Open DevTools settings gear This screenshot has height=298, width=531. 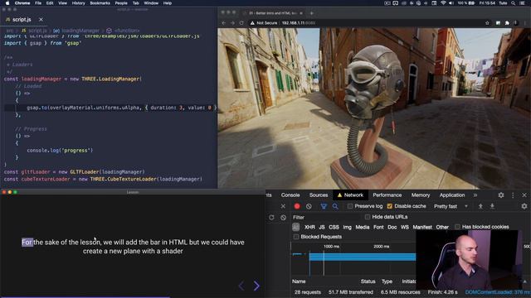point(501,195)
